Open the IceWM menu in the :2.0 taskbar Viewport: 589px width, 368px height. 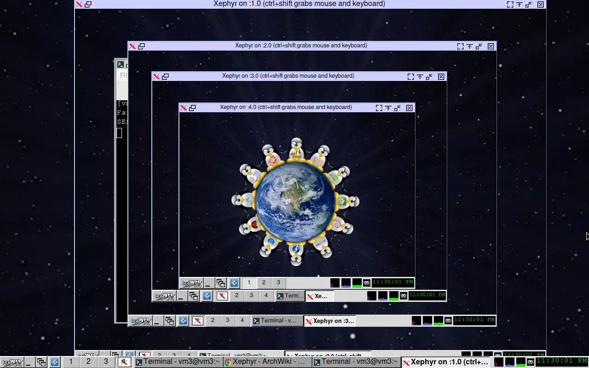coord(141,321)
